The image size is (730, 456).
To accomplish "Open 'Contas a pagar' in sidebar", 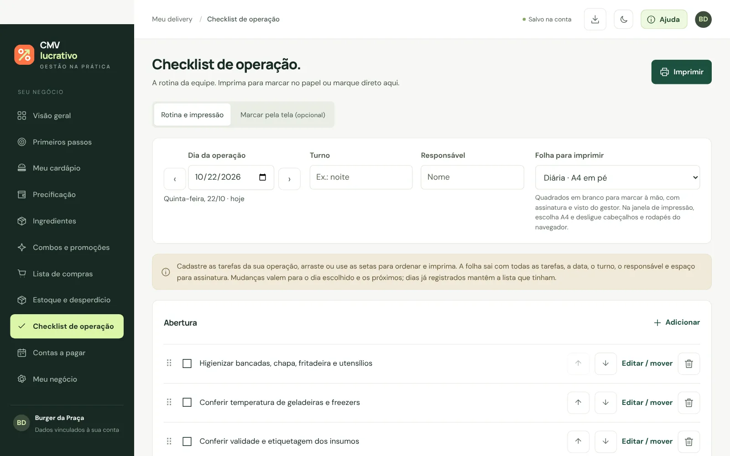I will 67,353.
